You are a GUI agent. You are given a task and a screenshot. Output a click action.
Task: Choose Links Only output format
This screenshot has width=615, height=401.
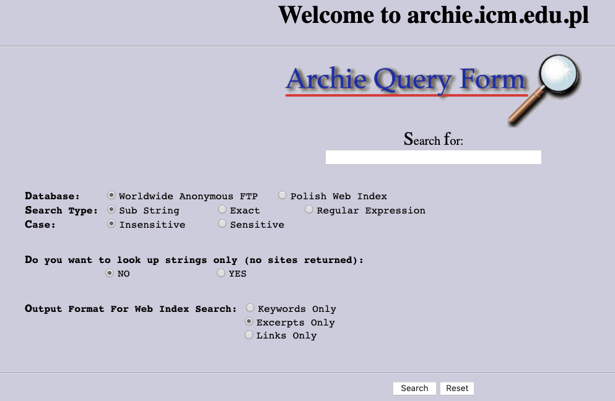click(249, 335)
